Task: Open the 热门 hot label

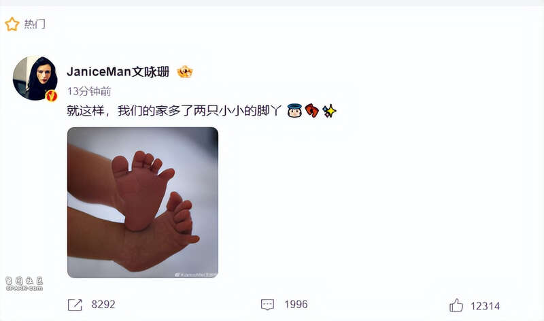Action: 35,24
